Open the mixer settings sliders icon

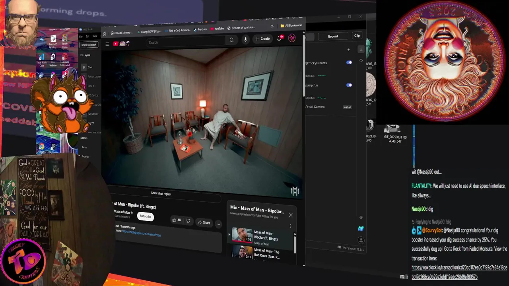[361, 49]
